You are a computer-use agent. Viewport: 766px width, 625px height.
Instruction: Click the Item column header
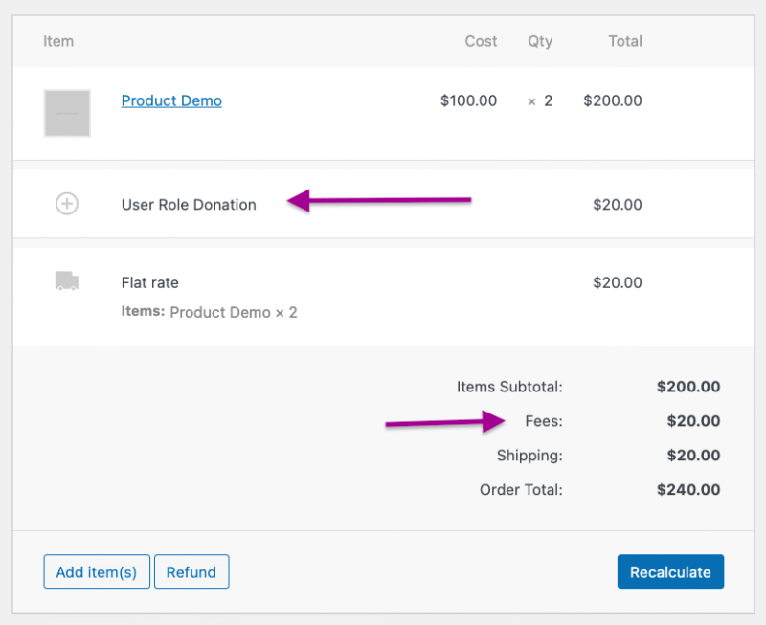[x=58, y=41]
